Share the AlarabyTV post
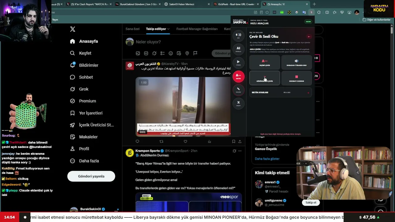395x222 pixels. (x=240, y=142)
